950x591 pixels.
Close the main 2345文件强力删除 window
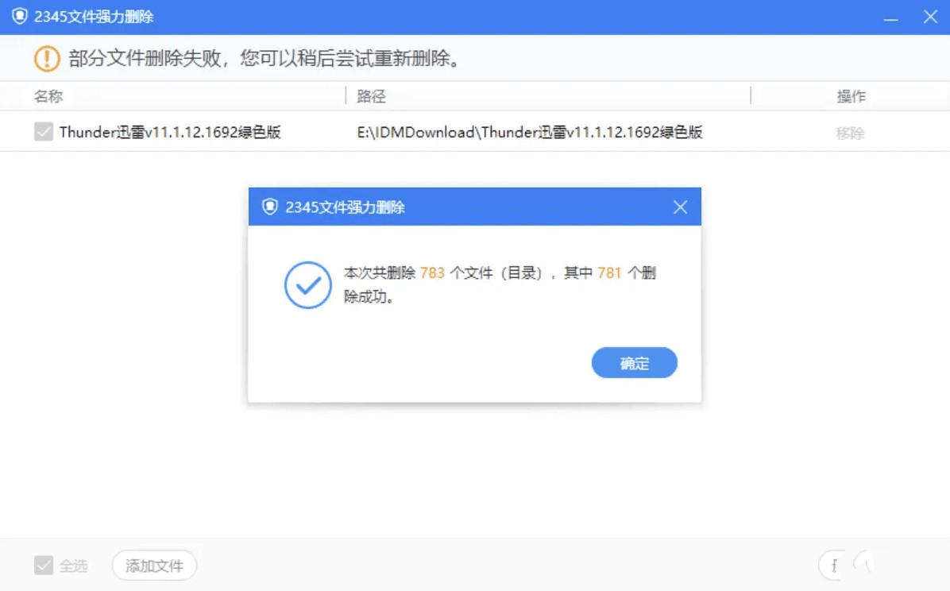[x=931, y=17]
